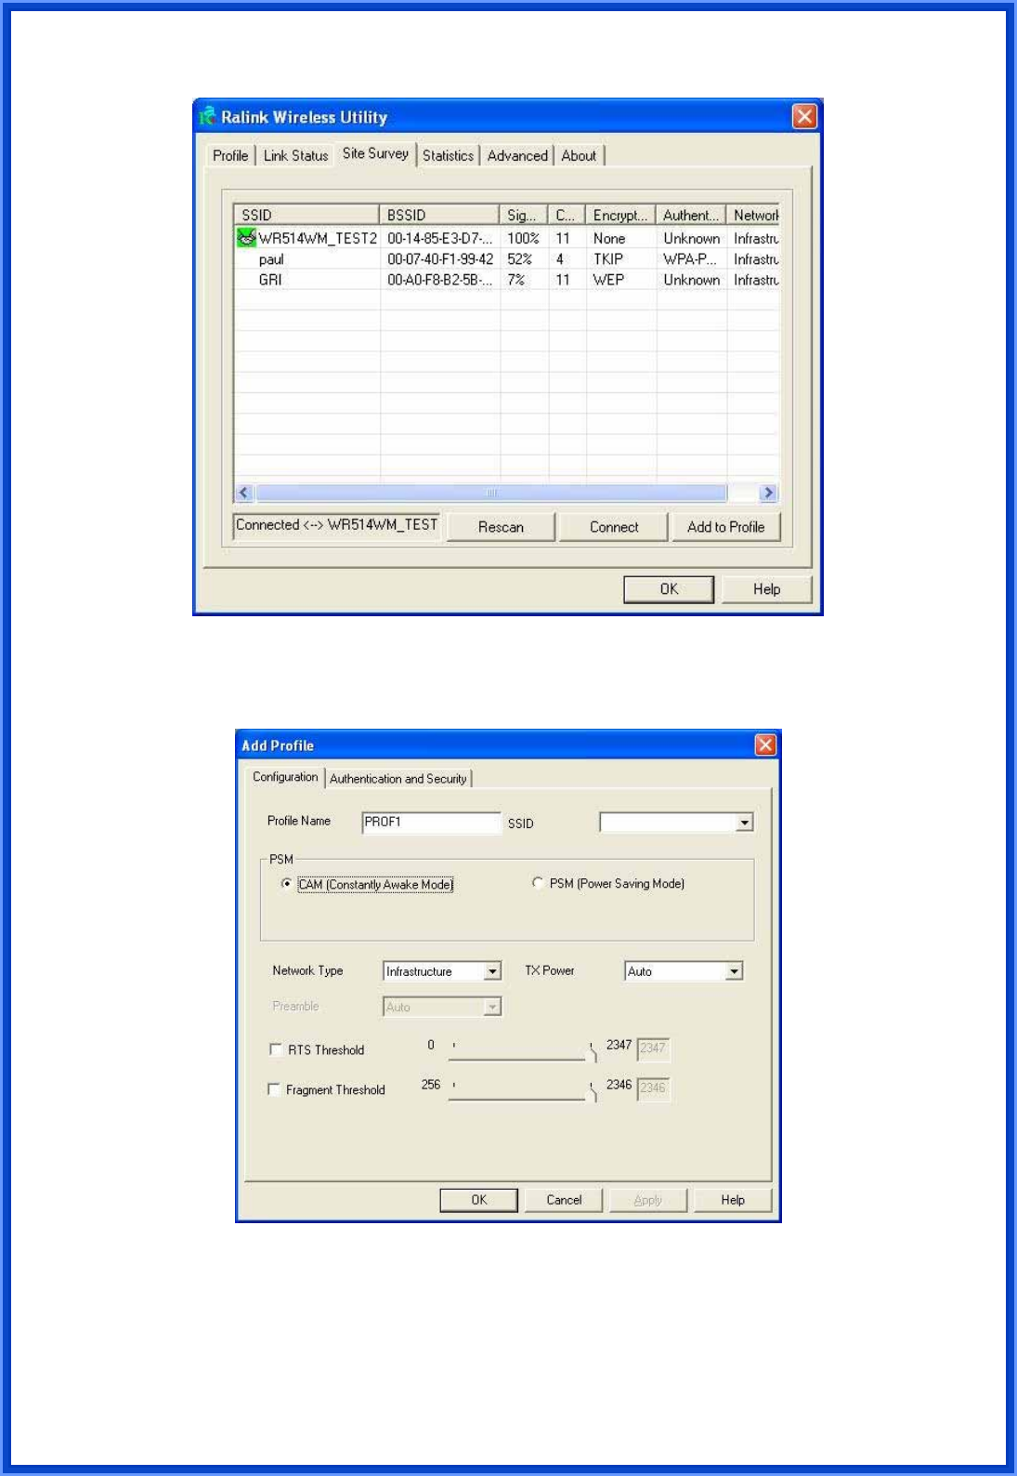
Task: Click right arrow of horizontal scrollbar
Action: pyautogui.click(x=768, y=493)
